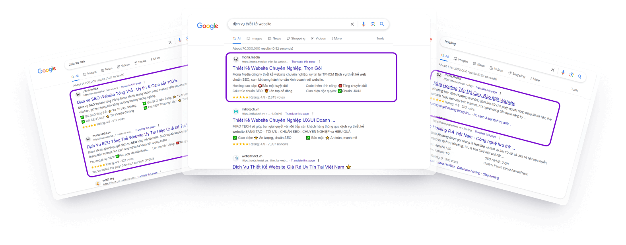
Task: Open the Tools options in the hosting window
Action: point(575,89)
